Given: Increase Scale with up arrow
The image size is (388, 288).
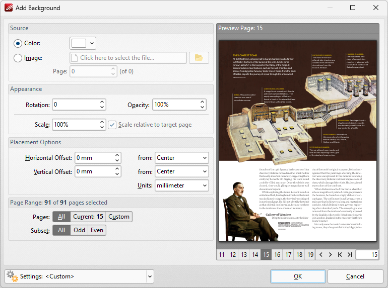Looking at the screenshot, I should (x=102, y=122).
